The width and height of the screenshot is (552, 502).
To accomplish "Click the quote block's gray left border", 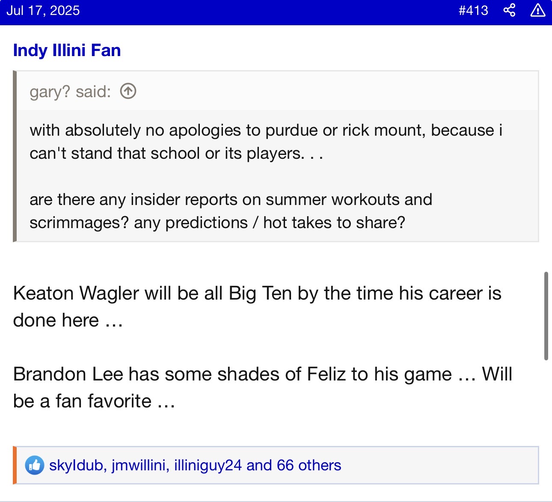I will [x=15, y=156].
